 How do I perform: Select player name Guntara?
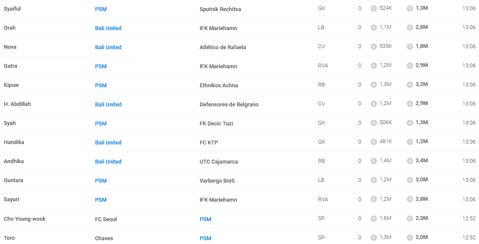pyautogui.click(x=14, y=180)
